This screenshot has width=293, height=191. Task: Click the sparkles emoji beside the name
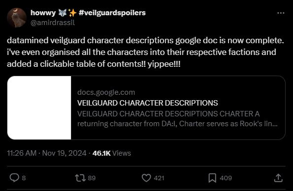pos(72,13)
